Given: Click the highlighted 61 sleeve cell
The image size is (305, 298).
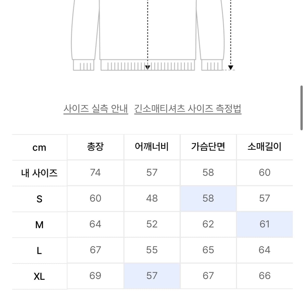Looking at the screenshot, I should click(265, 224).
